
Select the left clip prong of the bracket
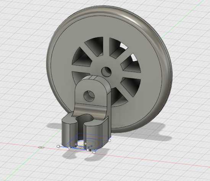[69, 132]
